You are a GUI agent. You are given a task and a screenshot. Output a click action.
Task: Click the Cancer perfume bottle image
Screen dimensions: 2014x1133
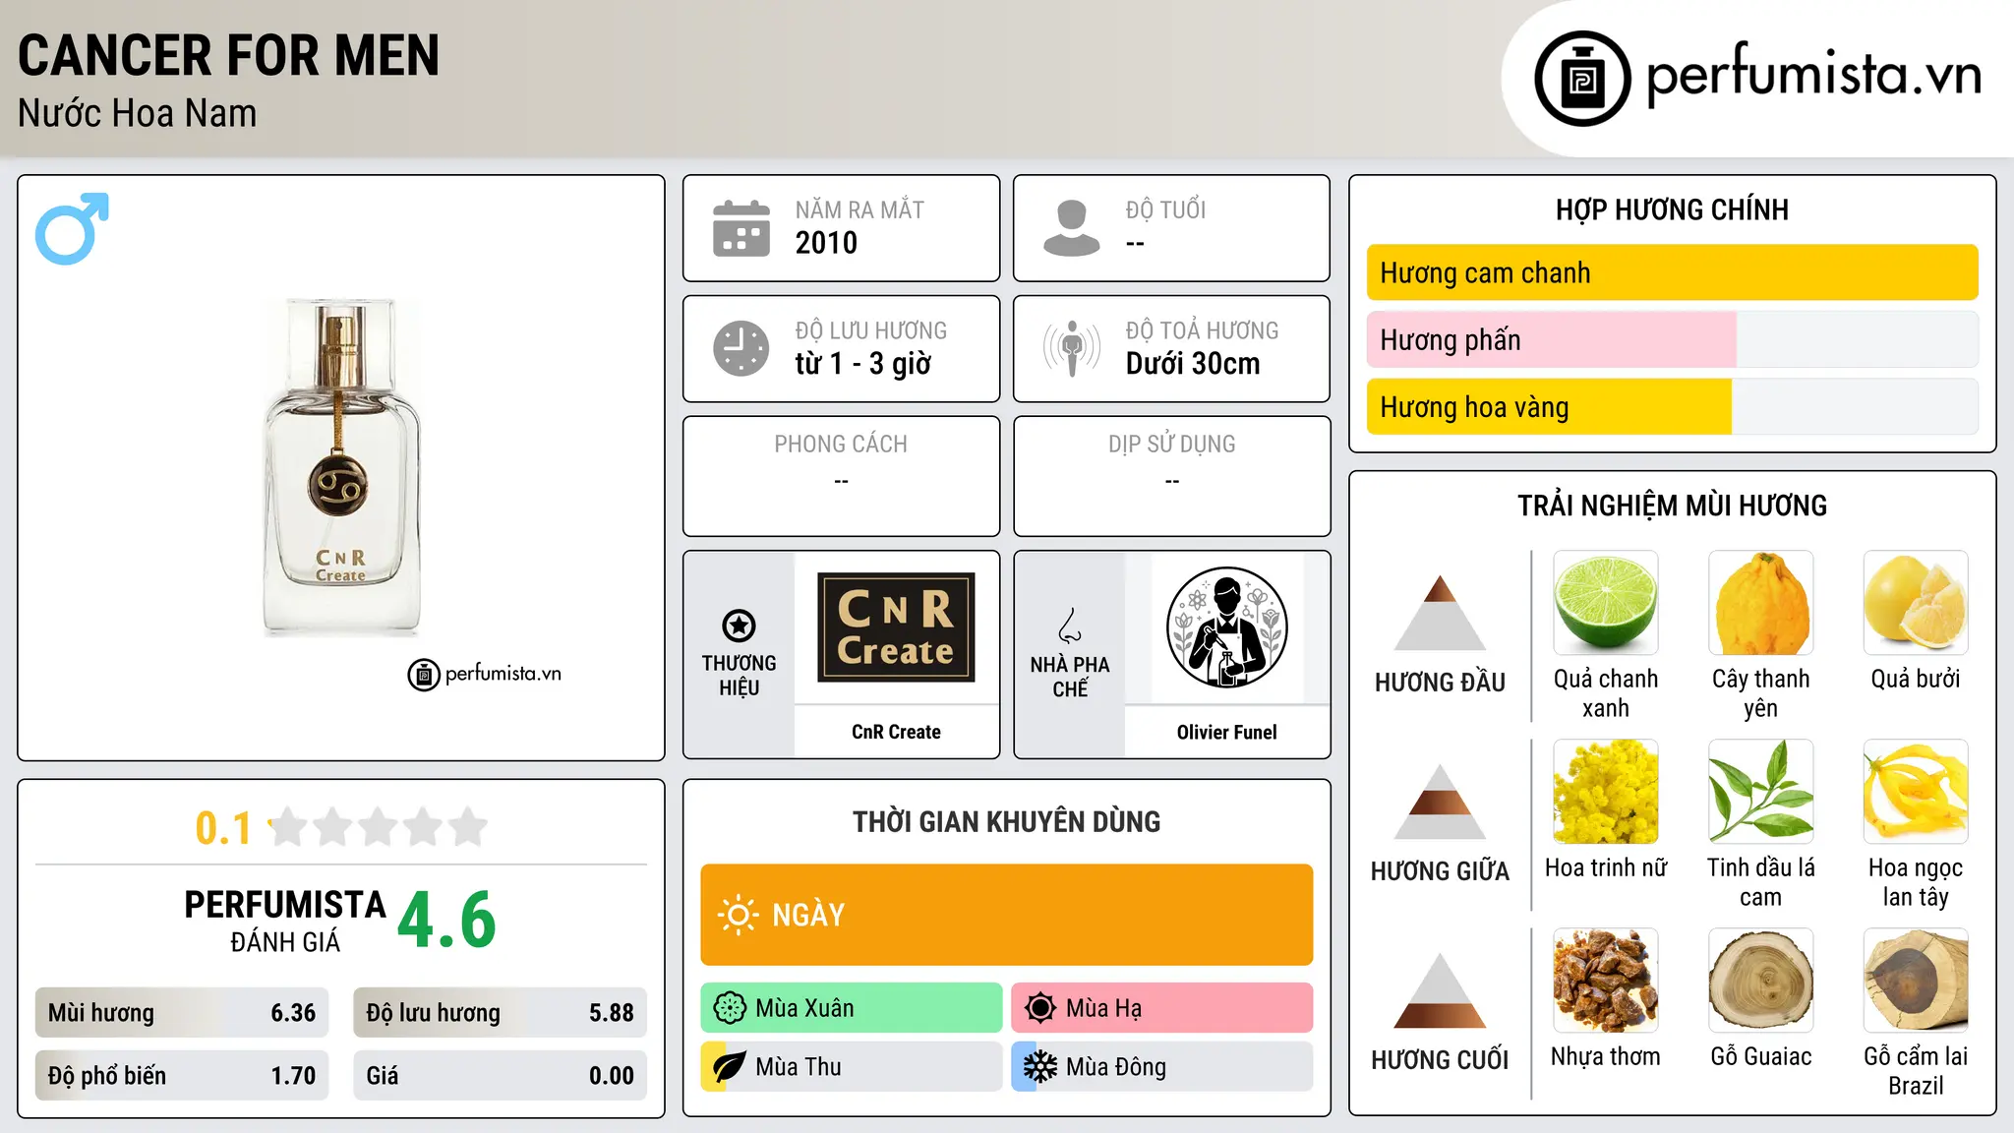tap(341, 467)
